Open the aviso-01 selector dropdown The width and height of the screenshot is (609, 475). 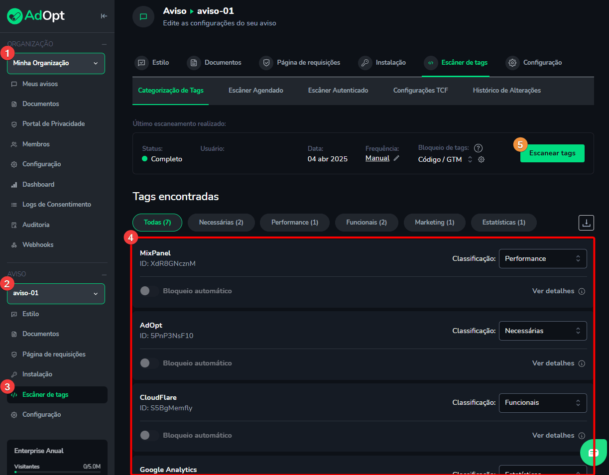click(x=56, y=293)
